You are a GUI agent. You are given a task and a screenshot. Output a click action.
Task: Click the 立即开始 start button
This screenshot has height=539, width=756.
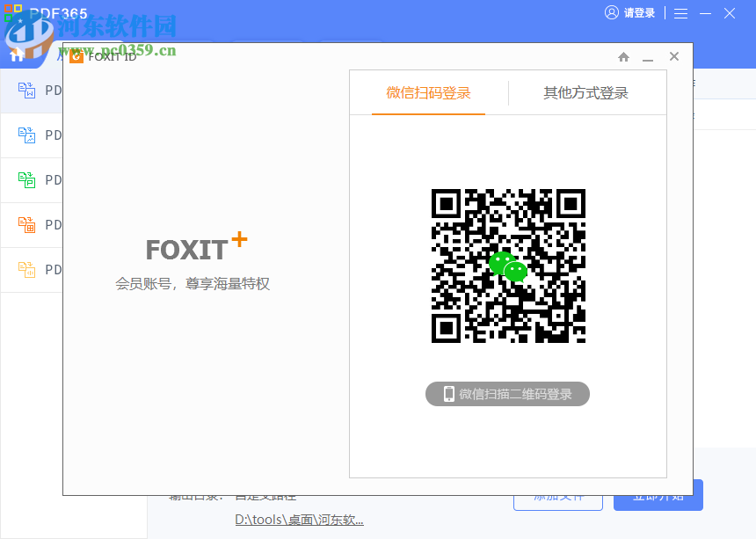coord(658,495)
